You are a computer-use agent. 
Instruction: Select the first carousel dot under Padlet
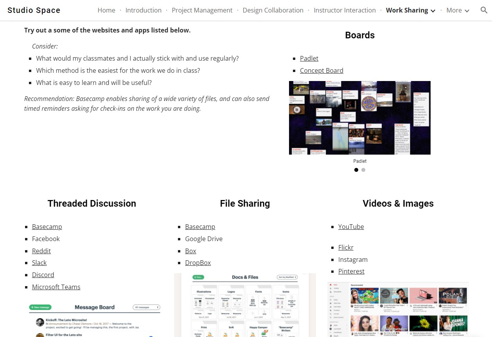(356, 170)
